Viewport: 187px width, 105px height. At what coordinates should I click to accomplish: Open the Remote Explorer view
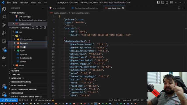pos(4,41)
